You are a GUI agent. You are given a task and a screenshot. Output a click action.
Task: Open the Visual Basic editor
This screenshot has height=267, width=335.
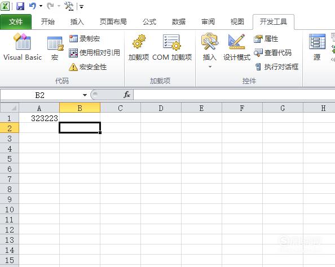[x=23, y=47]
